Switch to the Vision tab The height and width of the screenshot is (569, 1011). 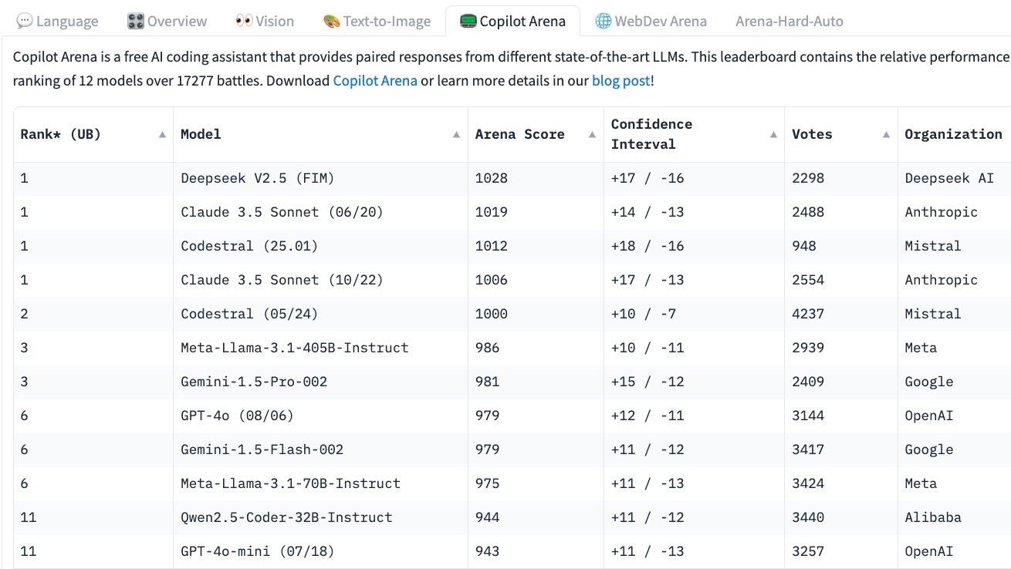pos(265,21)
